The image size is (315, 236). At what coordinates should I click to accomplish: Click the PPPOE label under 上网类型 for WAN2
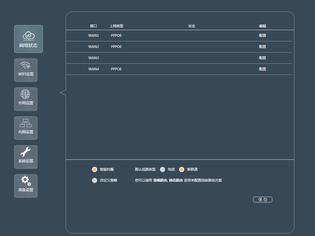pyautogui.click(x=116, y=46)
